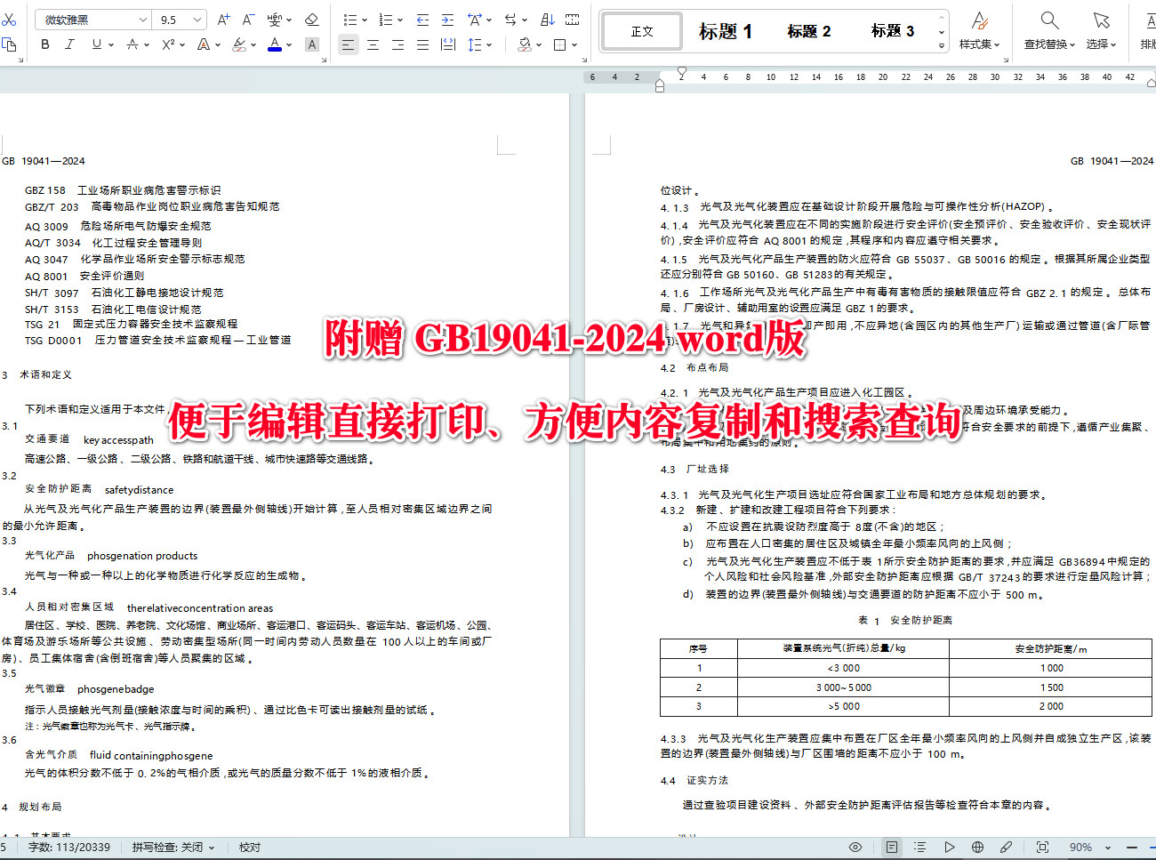The height and width of the screenshot is (860, 1156).
Task: Toggle superscript X² button
Action: coord(168,44)
